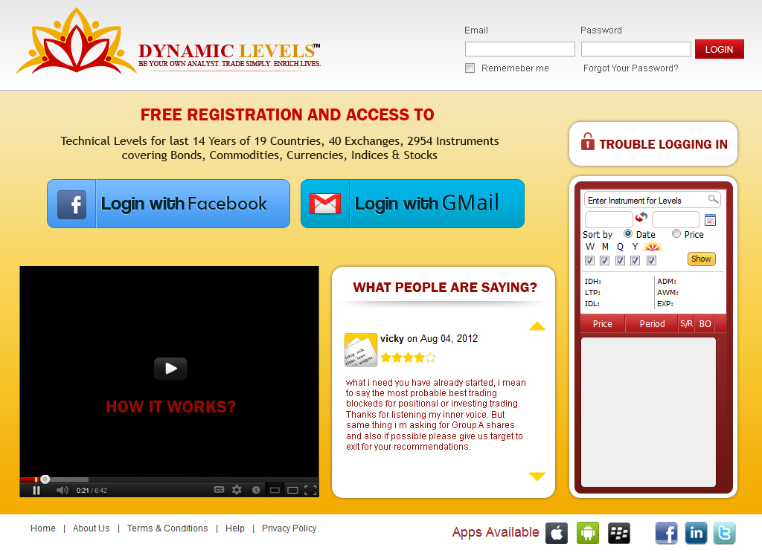The image size is (762, 553).
Task: Uncheck the W (weekly) checkbox
Action: coord(589,261)
